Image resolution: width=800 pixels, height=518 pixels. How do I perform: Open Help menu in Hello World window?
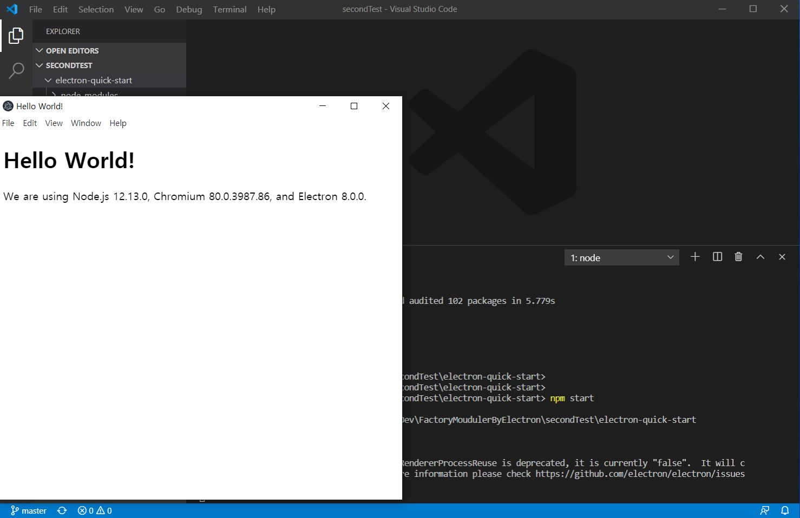118,123
